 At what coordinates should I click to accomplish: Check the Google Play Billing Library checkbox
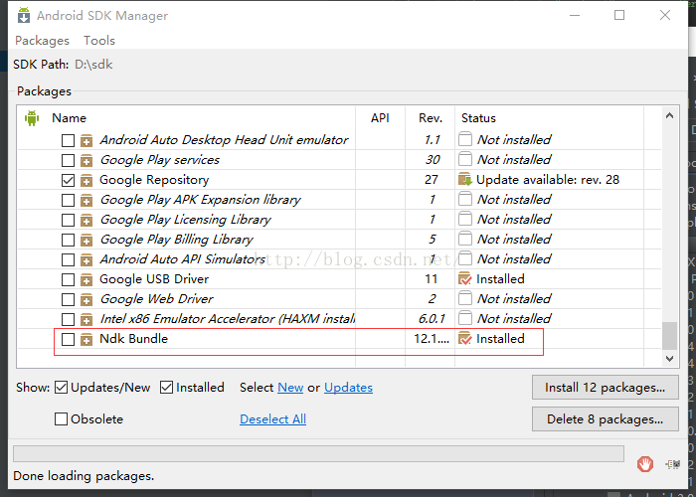pyautogui.click(x=68, y=241)
